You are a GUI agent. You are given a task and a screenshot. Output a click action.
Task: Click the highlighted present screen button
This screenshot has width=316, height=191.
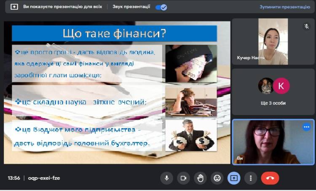[234, 178]
